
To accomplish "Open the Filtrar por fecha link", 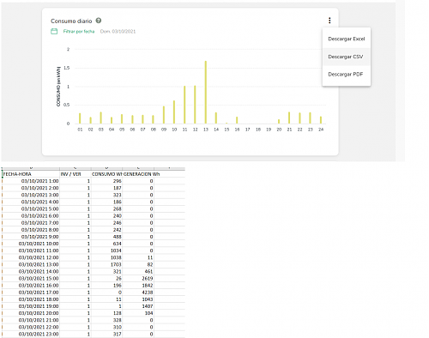I will point(79,32).
